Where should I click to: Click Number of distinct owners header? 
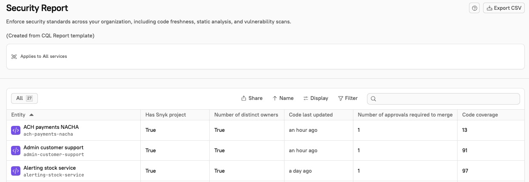coord(246,115)
